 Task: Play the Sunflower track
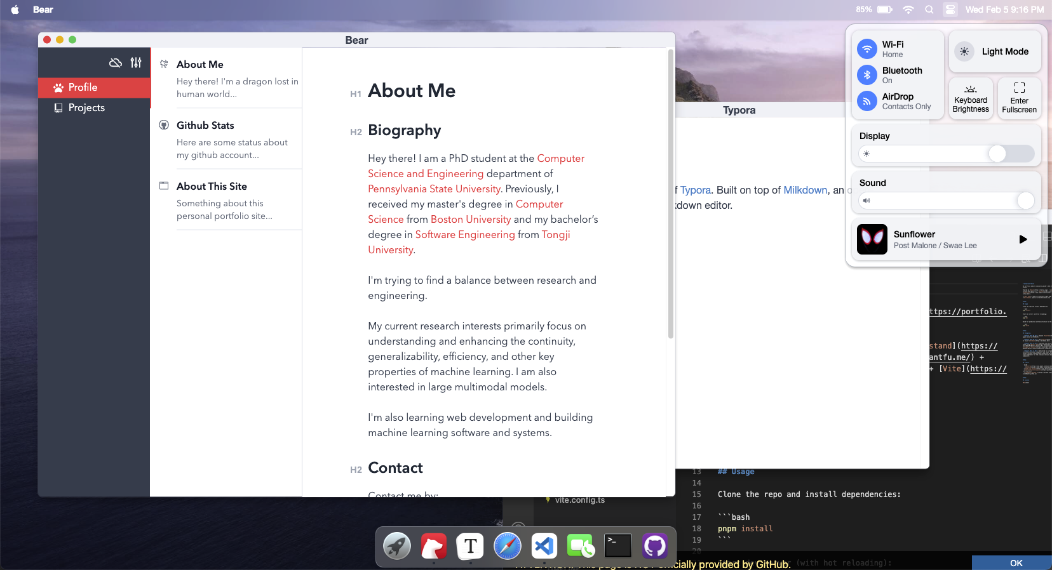point(1023,239)
